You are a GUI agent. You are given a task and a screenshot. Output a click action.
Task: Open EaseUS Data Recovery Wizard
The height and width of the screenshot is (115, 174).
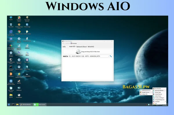point(11,82)
